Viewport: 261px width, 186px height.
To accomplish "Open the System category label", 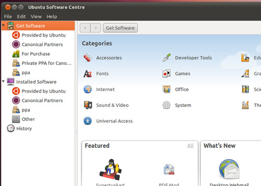I will pos(183,105).
